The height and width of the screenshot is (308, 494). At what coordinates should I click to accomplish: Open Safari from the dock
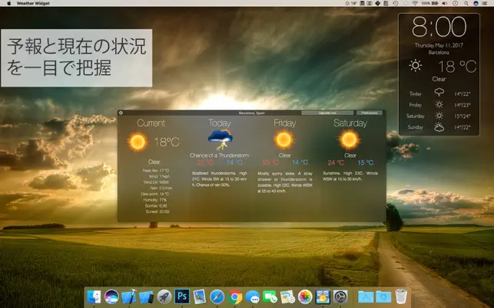[x=217, y=296]
